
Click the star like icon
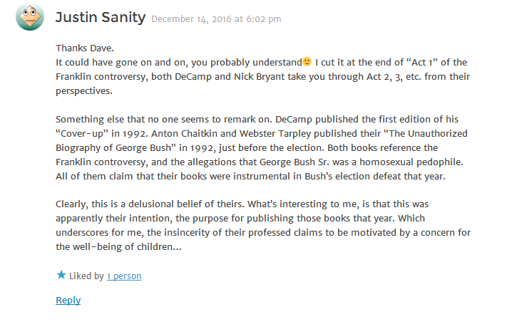click(x=61, y=275)
